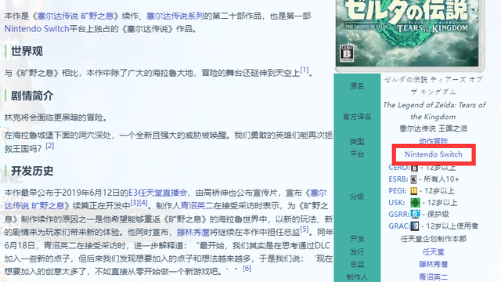This screenshot has height=282, width=501.
Task: Click the 开发历史 section heading
Action: click(32, 171)
